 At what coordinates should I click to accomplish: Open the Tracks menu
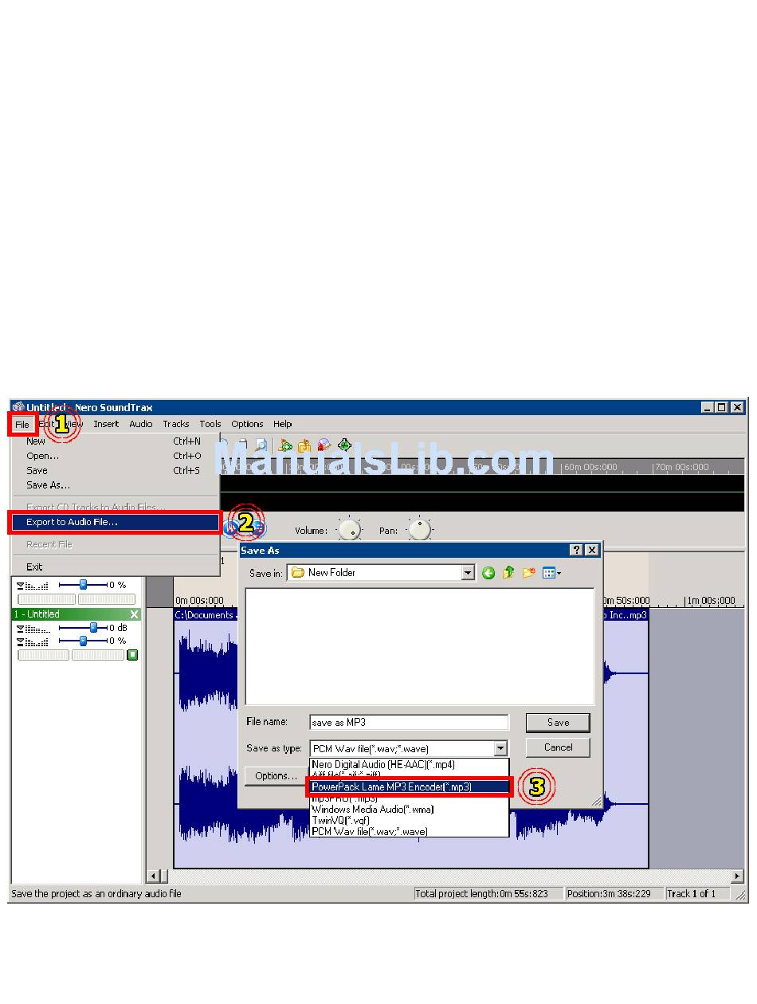coord(176,425)
